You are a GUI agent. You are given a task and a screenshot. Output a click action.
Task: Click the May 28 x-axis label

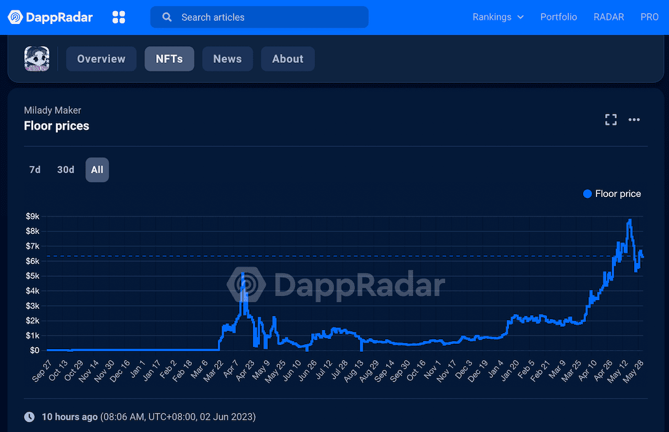point(633,371)
